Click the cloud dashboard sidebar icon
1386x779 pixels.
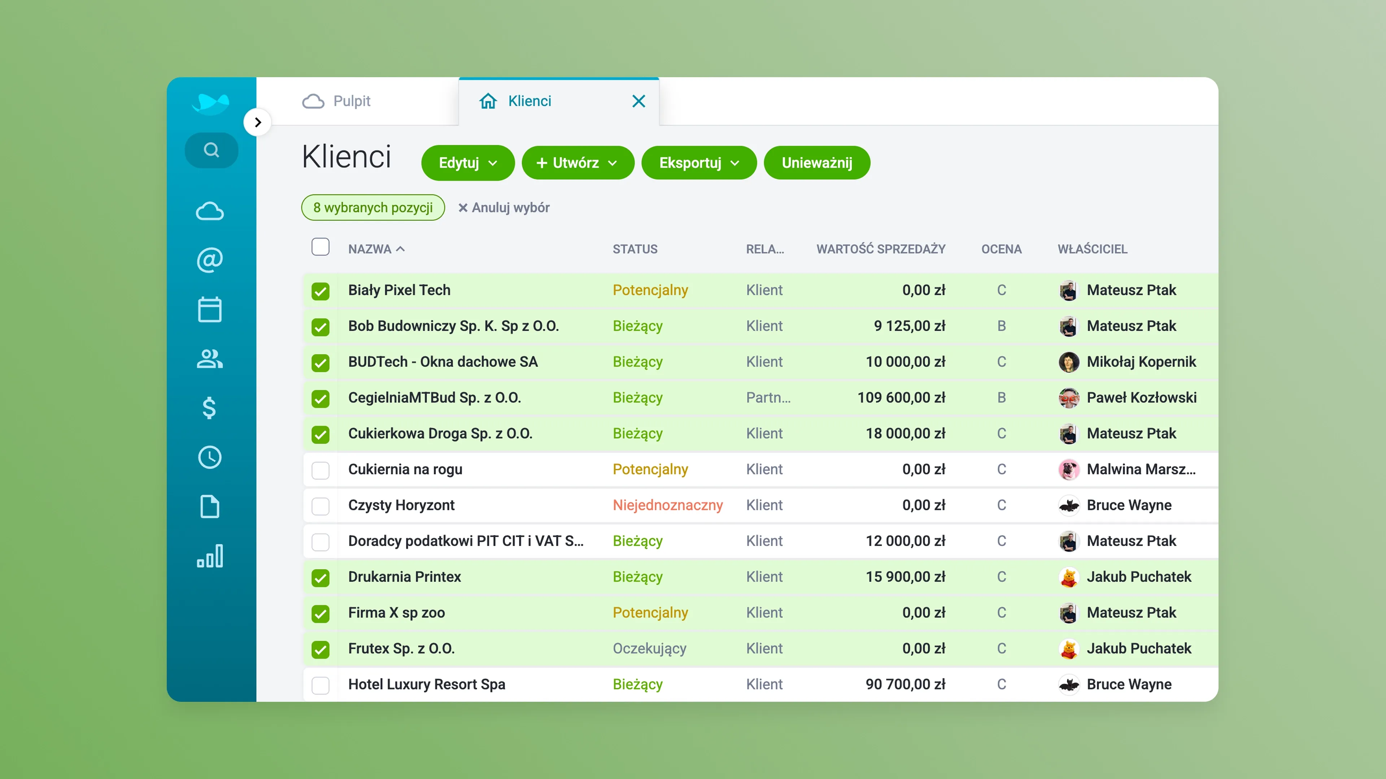pos(209,211)
